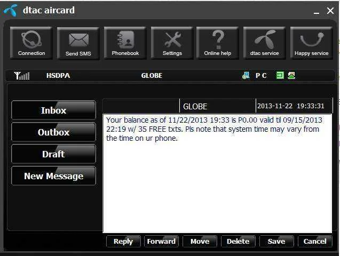Open the Draft folder
Viewport: 340px width, 256px height.
pyautogui.click(x=53, y=154)
